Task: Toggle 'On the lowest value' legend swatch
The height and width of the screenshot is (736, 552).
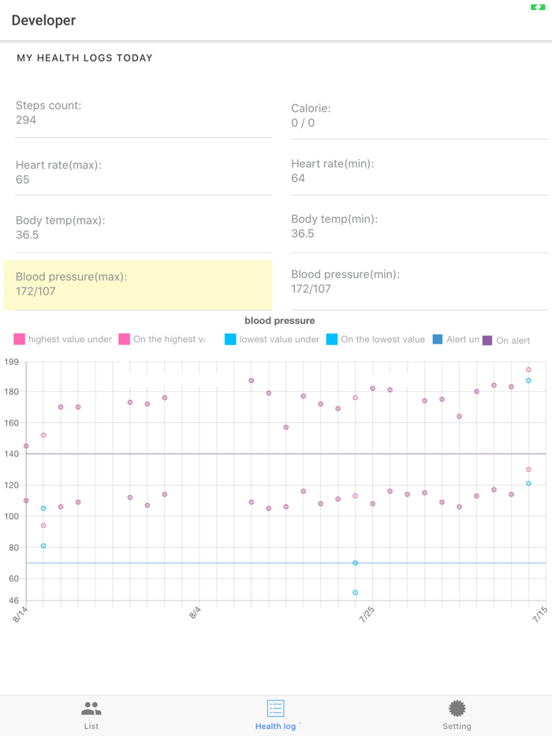Action: click(x=332, y=339)
